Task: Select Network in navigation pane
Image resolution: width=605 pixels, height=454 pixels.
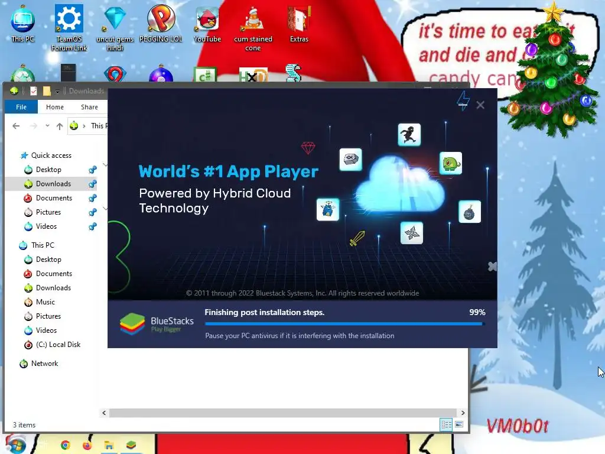Action: tap(44, 364)
